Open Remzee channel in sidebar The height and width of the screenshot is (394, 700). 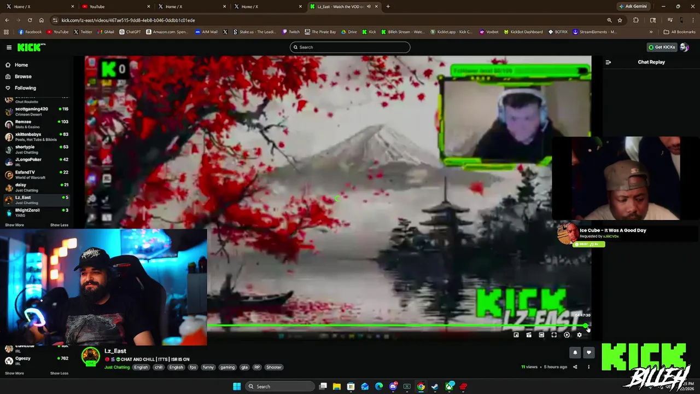[x=37, y=124]
